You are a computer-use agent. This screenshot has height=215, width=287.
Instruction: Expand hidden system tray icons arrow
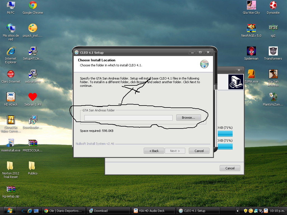[238, 211]
